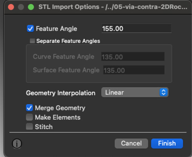
Task: Tick the Make Elements checkbox
Action: click(30, 117)
